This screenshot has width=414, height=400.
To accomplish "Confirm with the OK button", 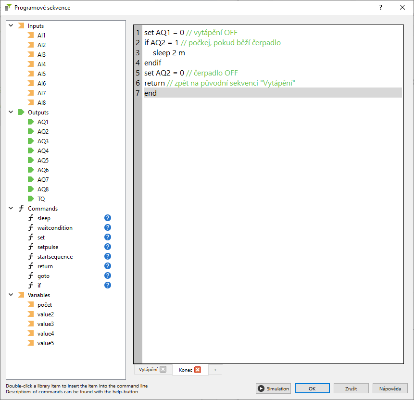I will [x=312, y=388].
